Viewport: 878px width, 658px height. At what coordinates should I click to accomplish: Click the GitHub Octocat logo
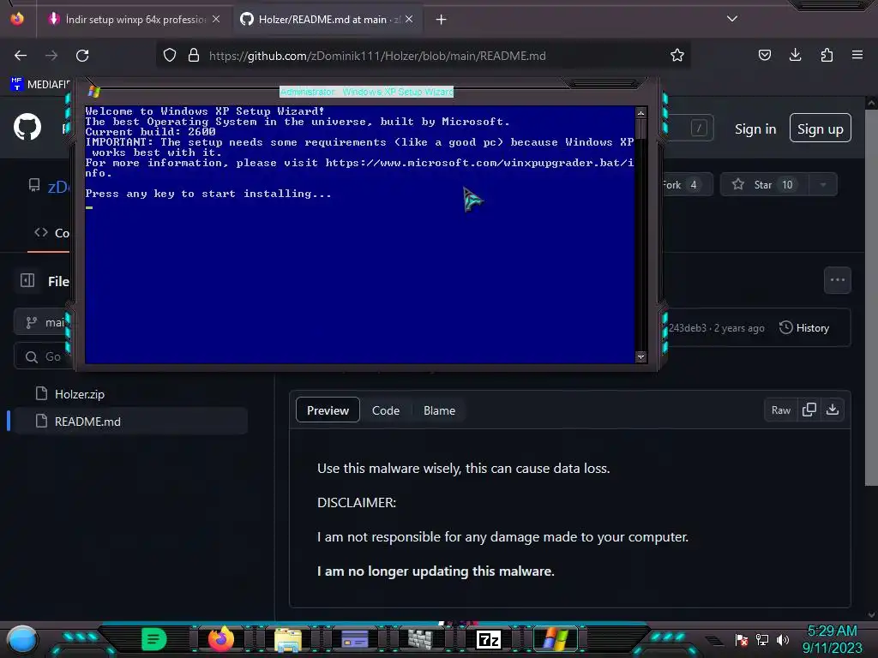pos(27,127)
